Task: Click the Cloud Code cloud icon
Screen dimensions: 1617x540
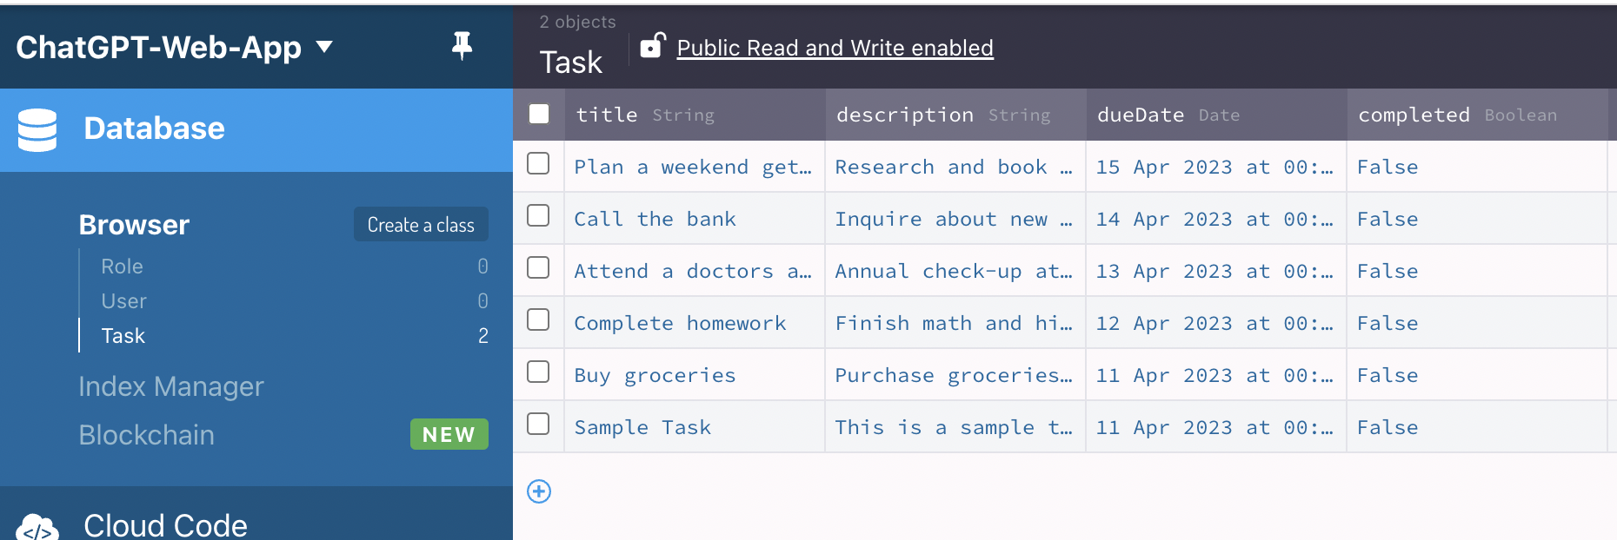Action: pyautogui.click(x=37, y=527)
